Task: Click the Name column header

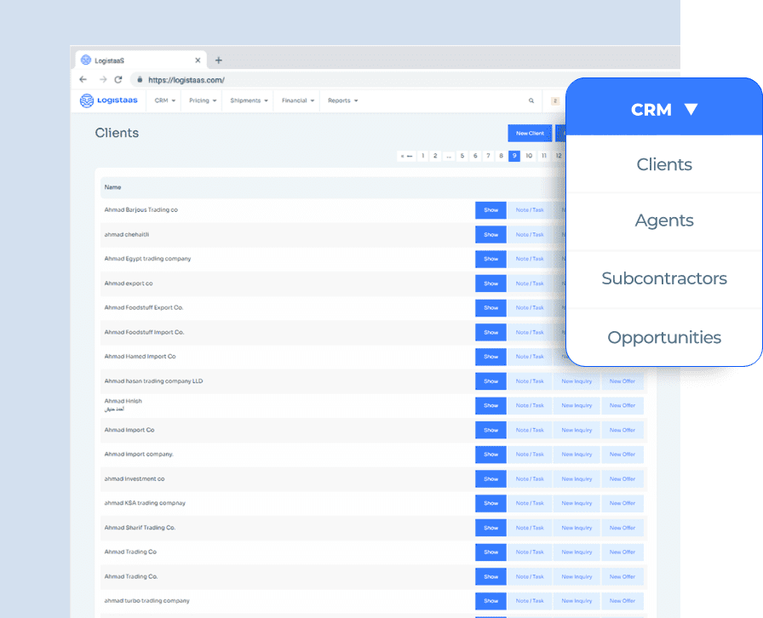Action: tap(113, 187)
